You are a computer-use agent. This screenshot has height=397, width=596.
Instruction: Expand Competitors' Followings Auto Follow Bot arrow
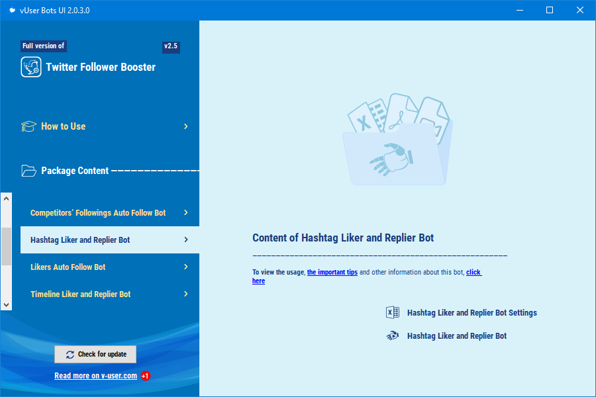[186, 212]
